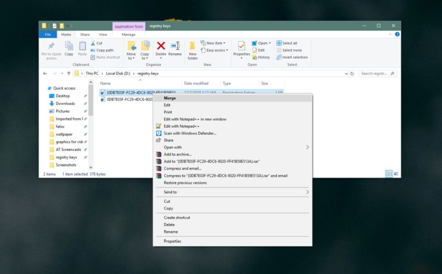Screen dimensions: 442x274
Task: Click inside the search registry box
Action: [x=376, y=73]
